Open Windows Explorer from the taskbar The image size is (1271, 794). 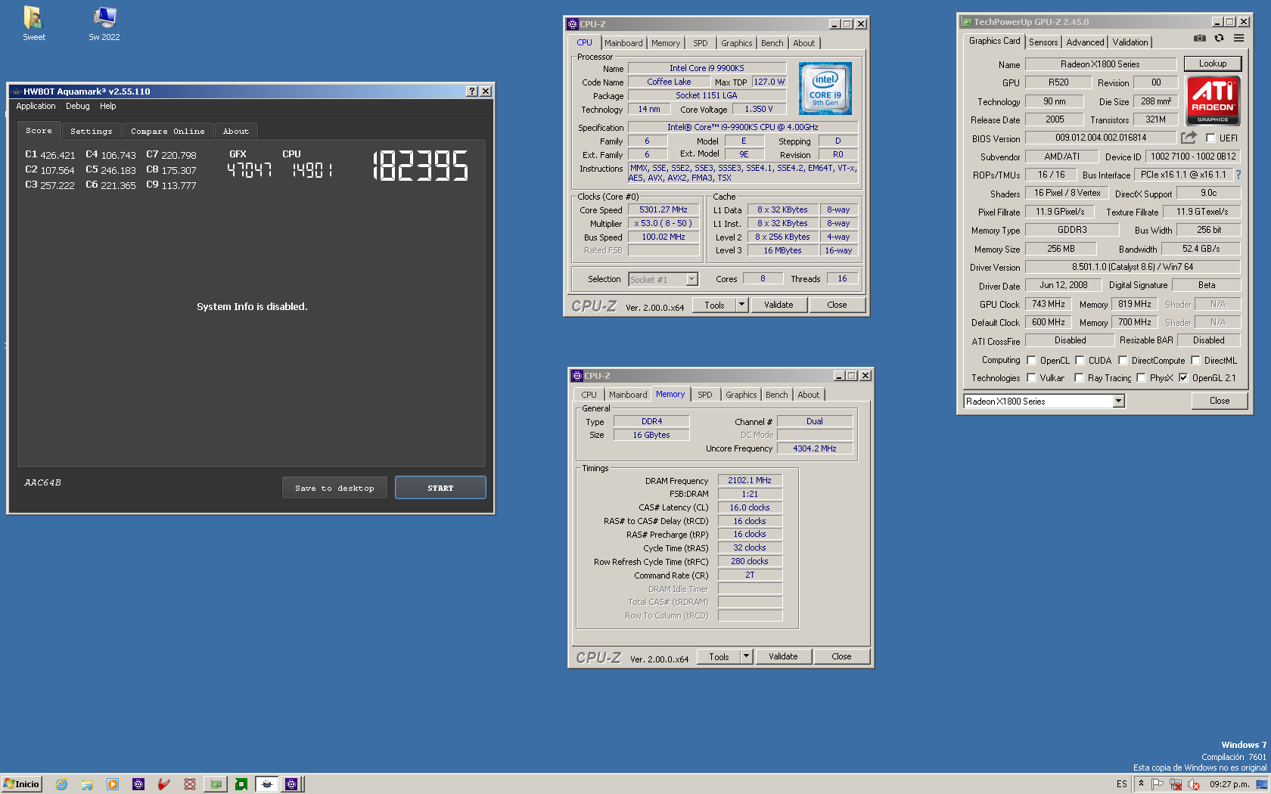pyautogui.click(x=87, y=784)
